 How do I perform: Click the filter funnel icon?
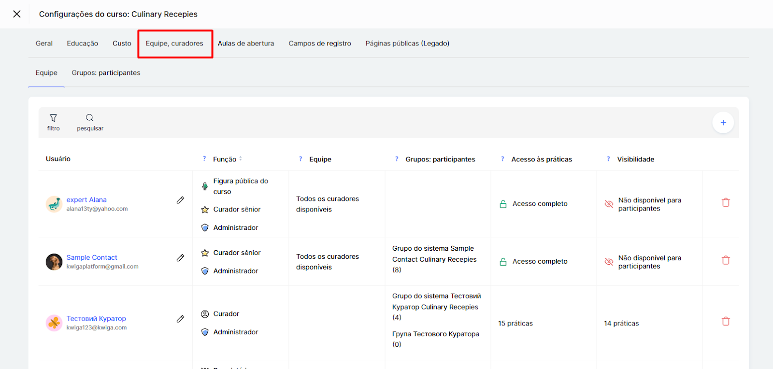click(53, 118)
